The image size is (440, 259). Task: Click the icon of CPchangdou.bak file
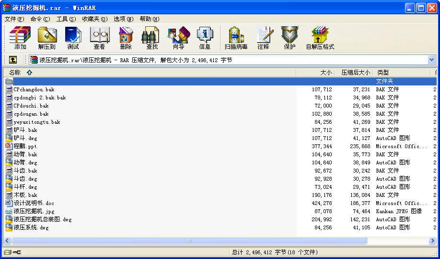[9, 89]
